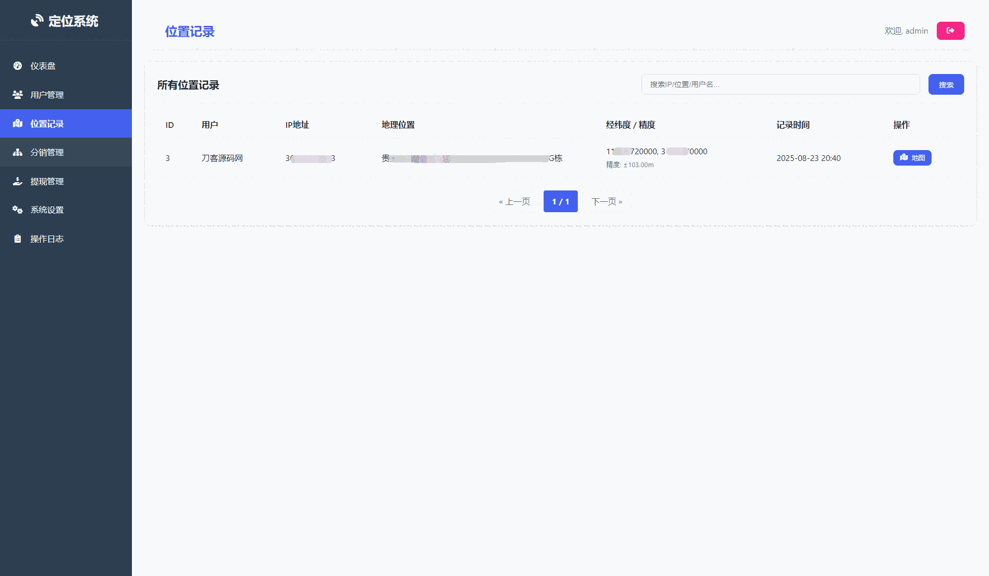The width and height of the screenshot is (989, 576).
Task: Click the 位置记录 page heading
Action: point(190,32)
